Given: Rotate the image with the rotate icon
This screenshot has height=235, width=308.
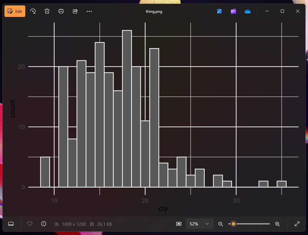Looking at the screenshot, I should [x=33, y=11].
